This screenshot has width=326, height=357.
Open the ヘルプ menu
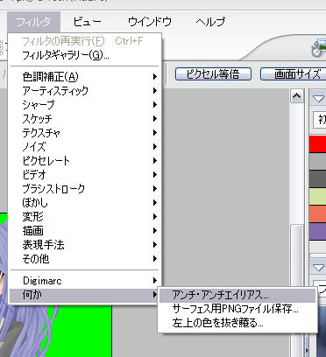(210, 22)
